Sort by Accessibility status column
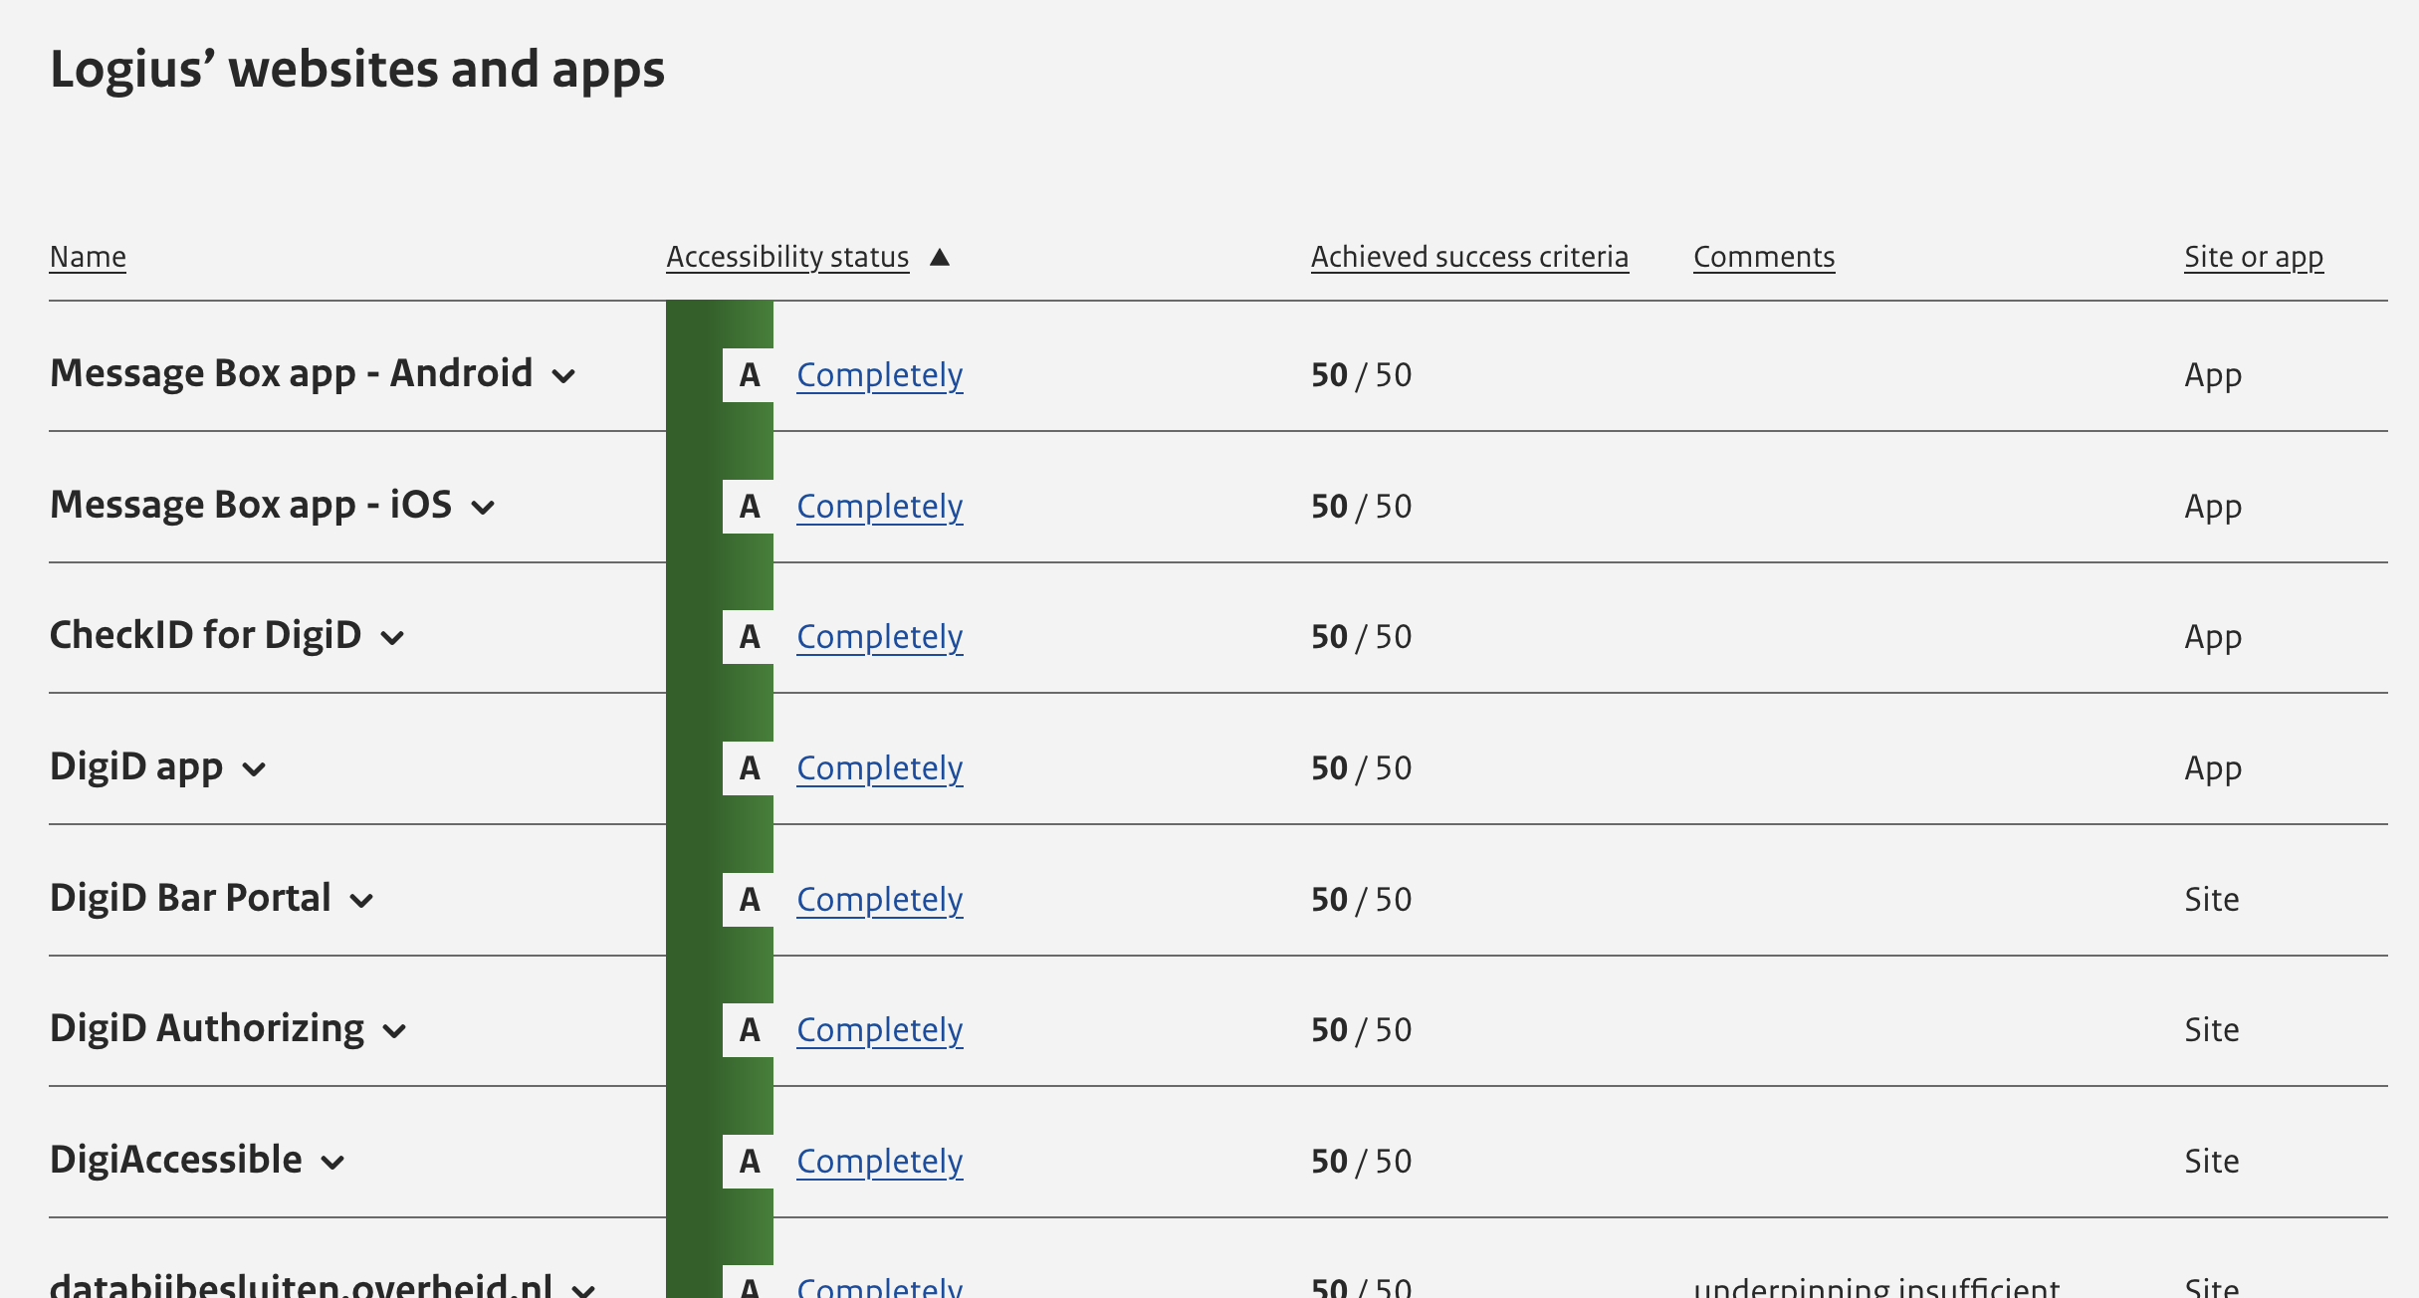This screenshot has height=1298, width=2419. click(787, 257)
